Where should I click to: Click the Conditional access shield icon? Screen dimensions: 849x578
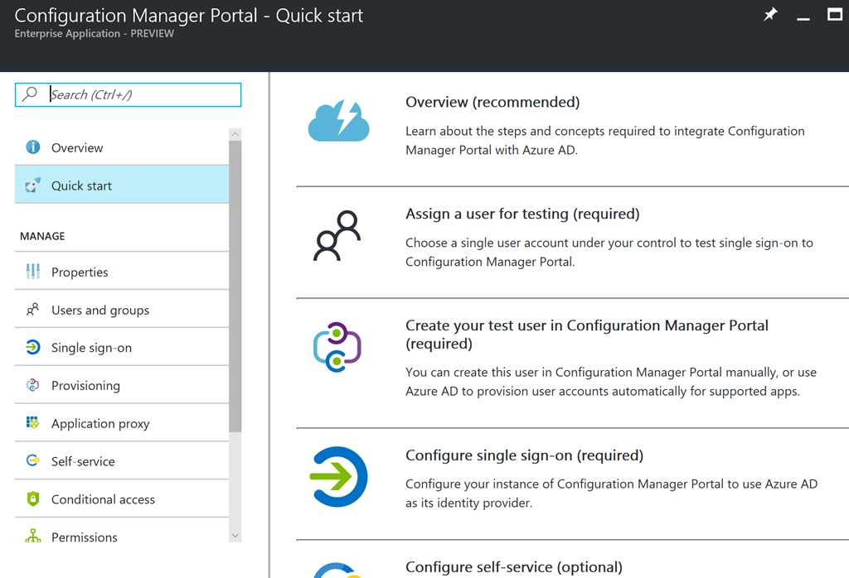coord(33,499)
